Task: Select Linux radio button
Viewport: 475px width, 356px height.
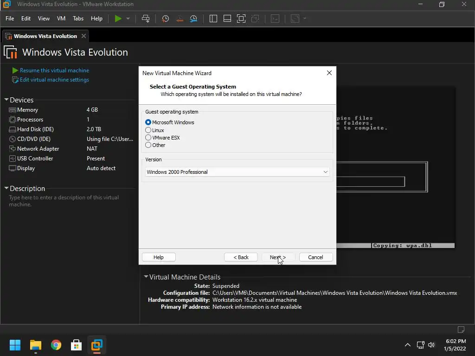Action: point(148,130)
